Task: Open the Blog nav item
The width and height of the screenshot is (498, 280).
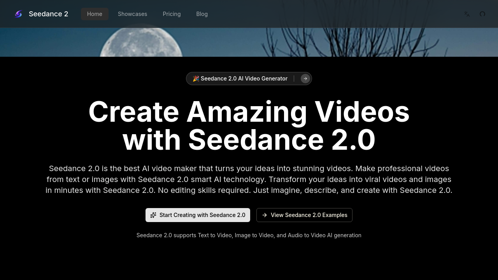Action: point(202,14)
